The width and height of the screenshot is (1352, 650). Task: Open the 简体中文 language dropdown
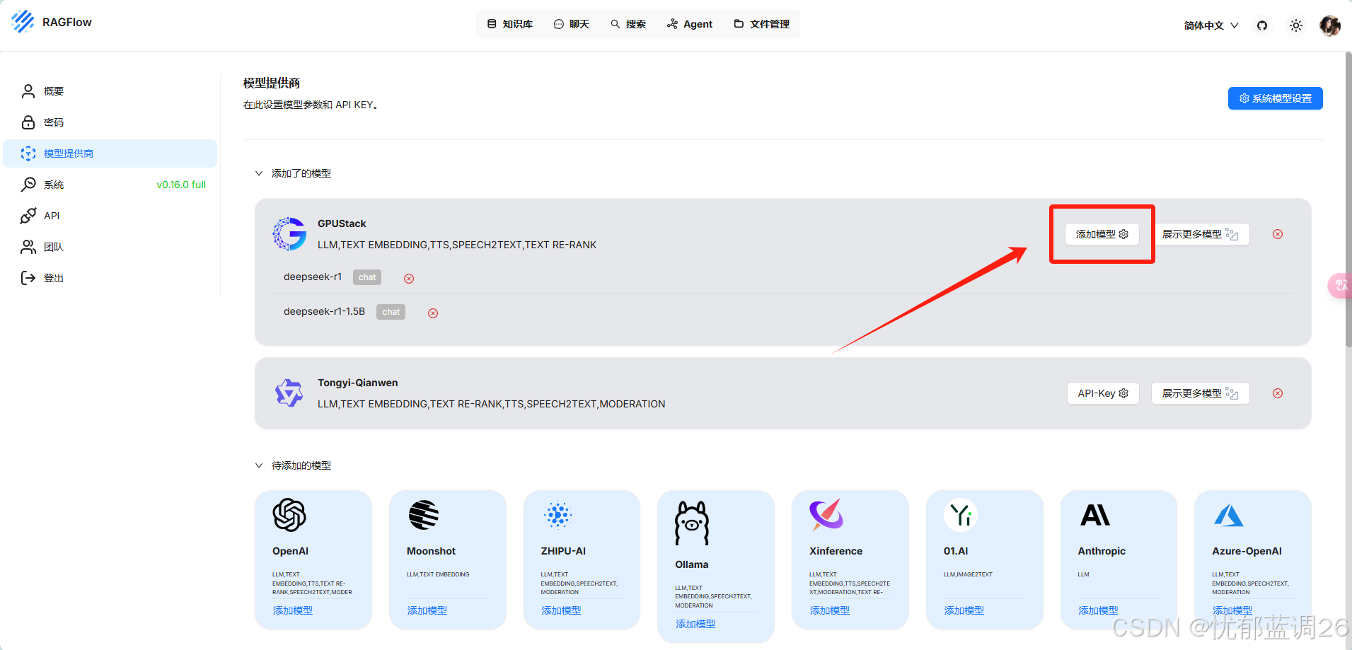(1211, 25)
